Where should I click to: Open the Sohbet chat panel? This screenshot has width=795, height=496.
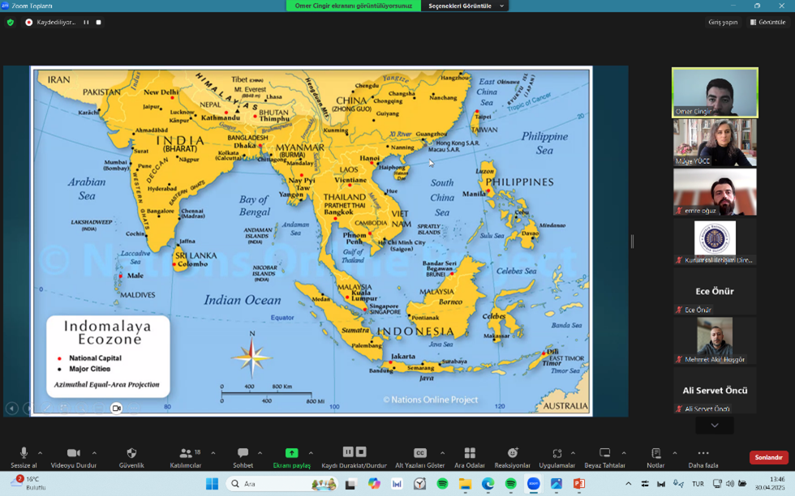[x=243, y=457]
